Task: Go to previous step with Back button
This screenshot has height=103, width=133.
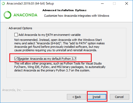Action: (x=76, y=97)
